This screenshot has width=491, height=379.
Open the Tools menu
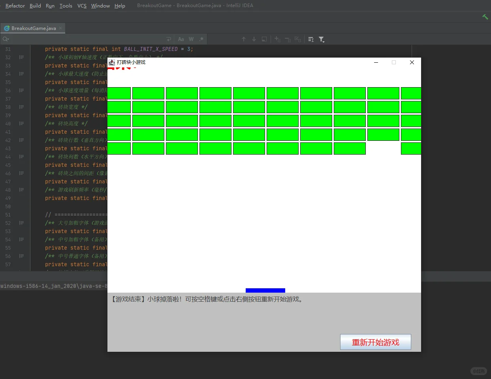coord(66,6)
